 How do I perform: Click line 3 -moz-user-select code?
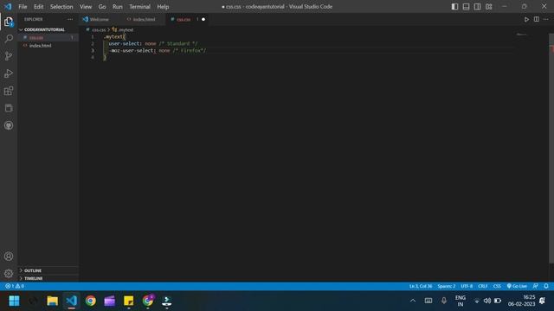[158, 51]
